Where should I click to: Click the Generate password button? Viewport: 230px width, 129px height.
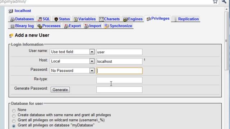60,90
